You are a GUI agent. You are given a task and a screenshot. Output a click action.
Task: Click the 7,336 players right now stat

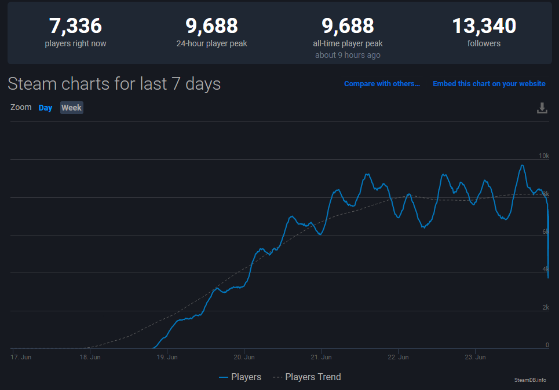[x=75, y=26]
